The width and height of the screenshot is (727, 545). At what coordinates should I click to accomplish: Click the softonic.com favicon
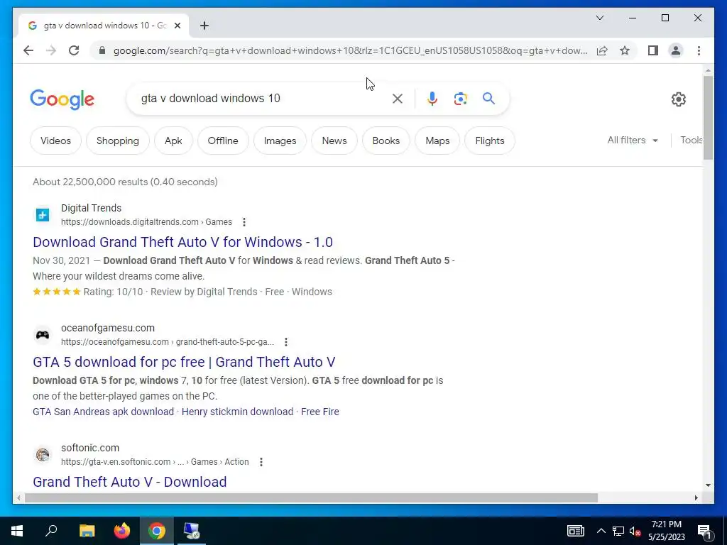pos(43,455)
